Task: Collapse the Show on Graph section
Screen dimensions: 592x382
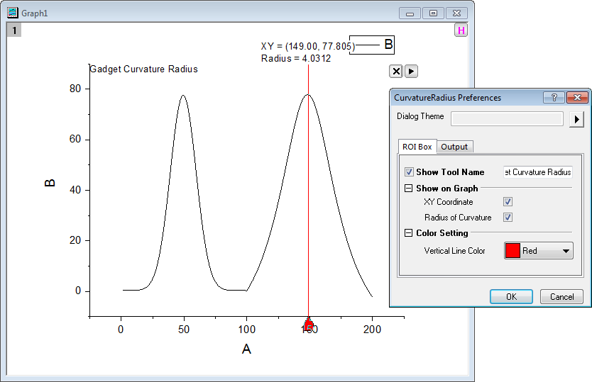Action: [x=409, y=188]
